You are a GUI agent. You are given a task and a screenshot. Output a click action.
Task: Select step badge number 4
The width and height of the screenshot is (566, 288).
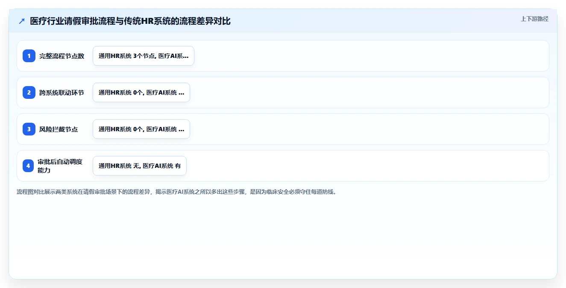(29, 166)
